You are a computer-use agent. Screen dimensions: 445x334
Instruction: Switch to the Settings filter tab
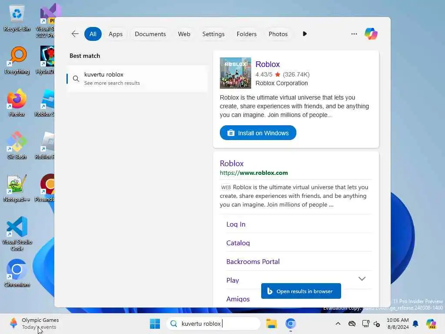tap(213, 34)
